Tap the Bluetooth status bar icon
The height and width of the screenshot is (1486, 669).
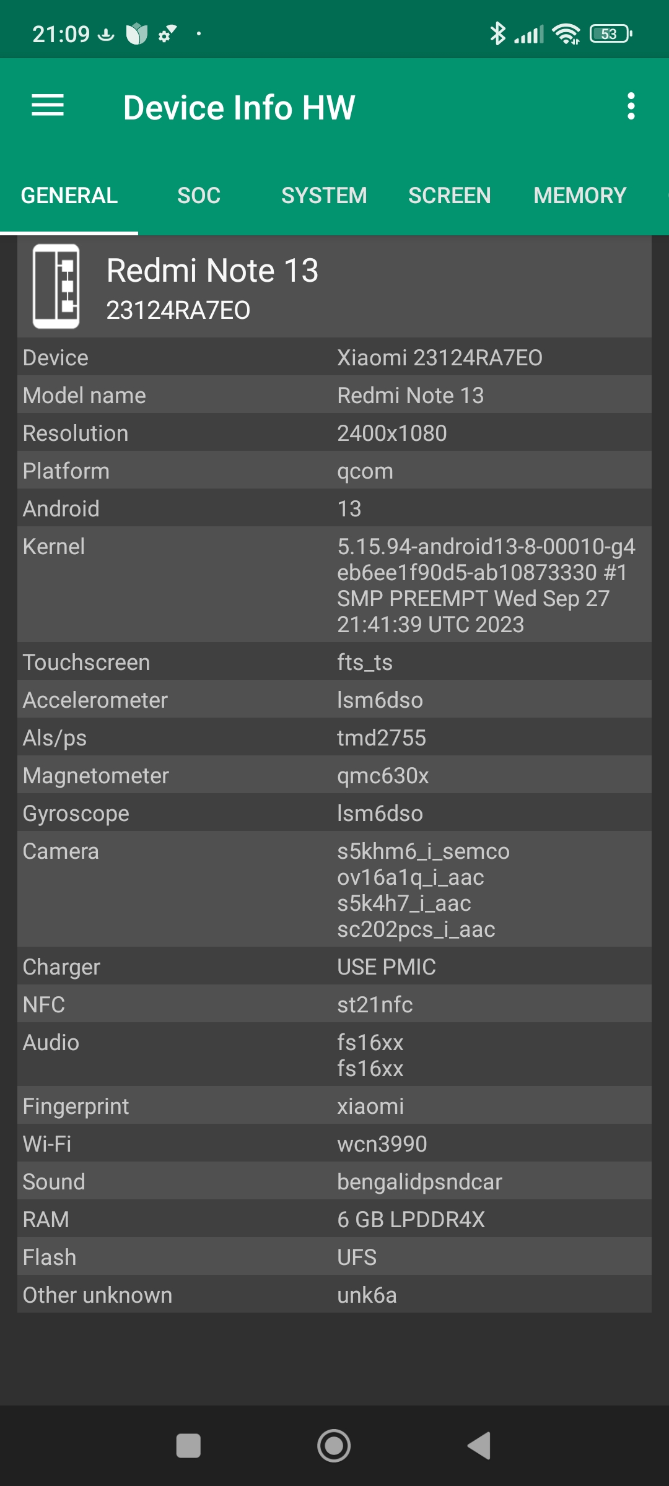497,33
